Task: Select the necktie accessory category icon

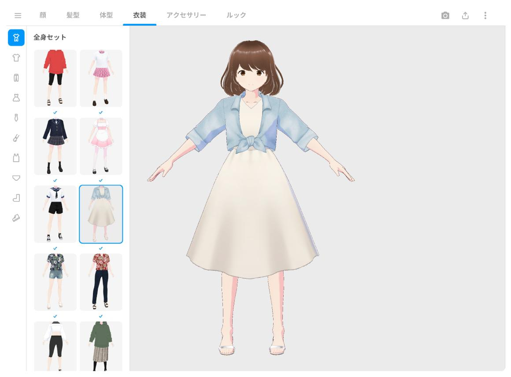Action: coord(16,118)
